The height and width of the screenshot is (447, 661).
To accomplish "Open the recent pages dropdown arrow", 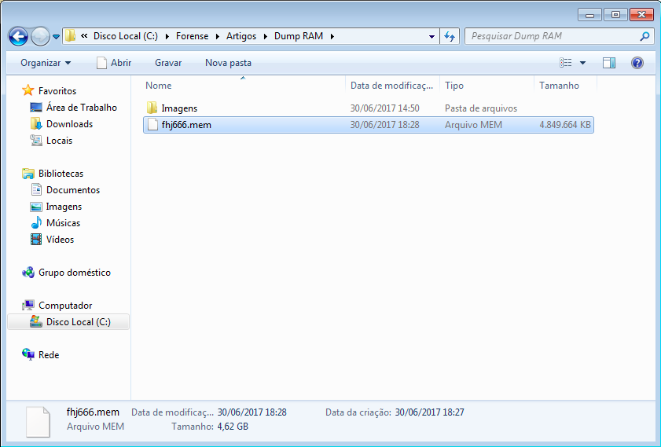I will [x=56, y=37].
